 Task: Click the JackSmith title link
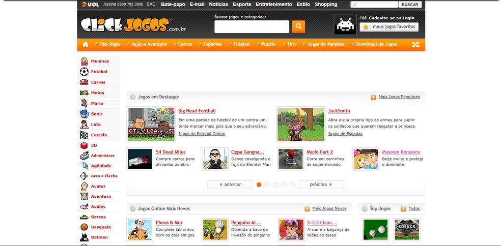[x=339, y=111]
